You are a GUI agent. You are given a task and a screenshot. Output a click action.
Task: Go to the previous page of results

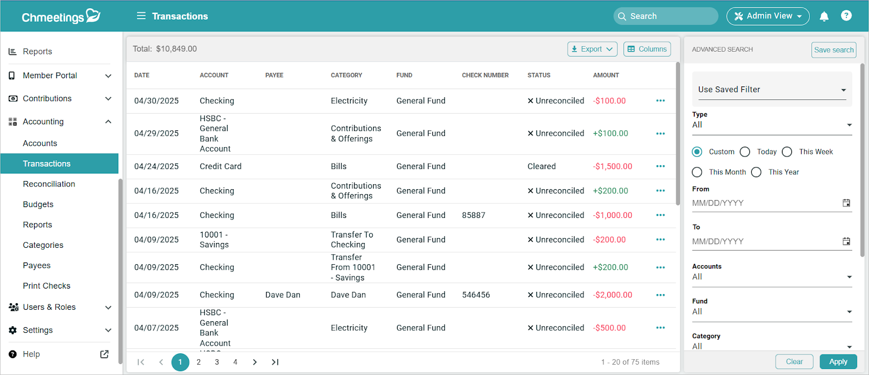(161, 362)
